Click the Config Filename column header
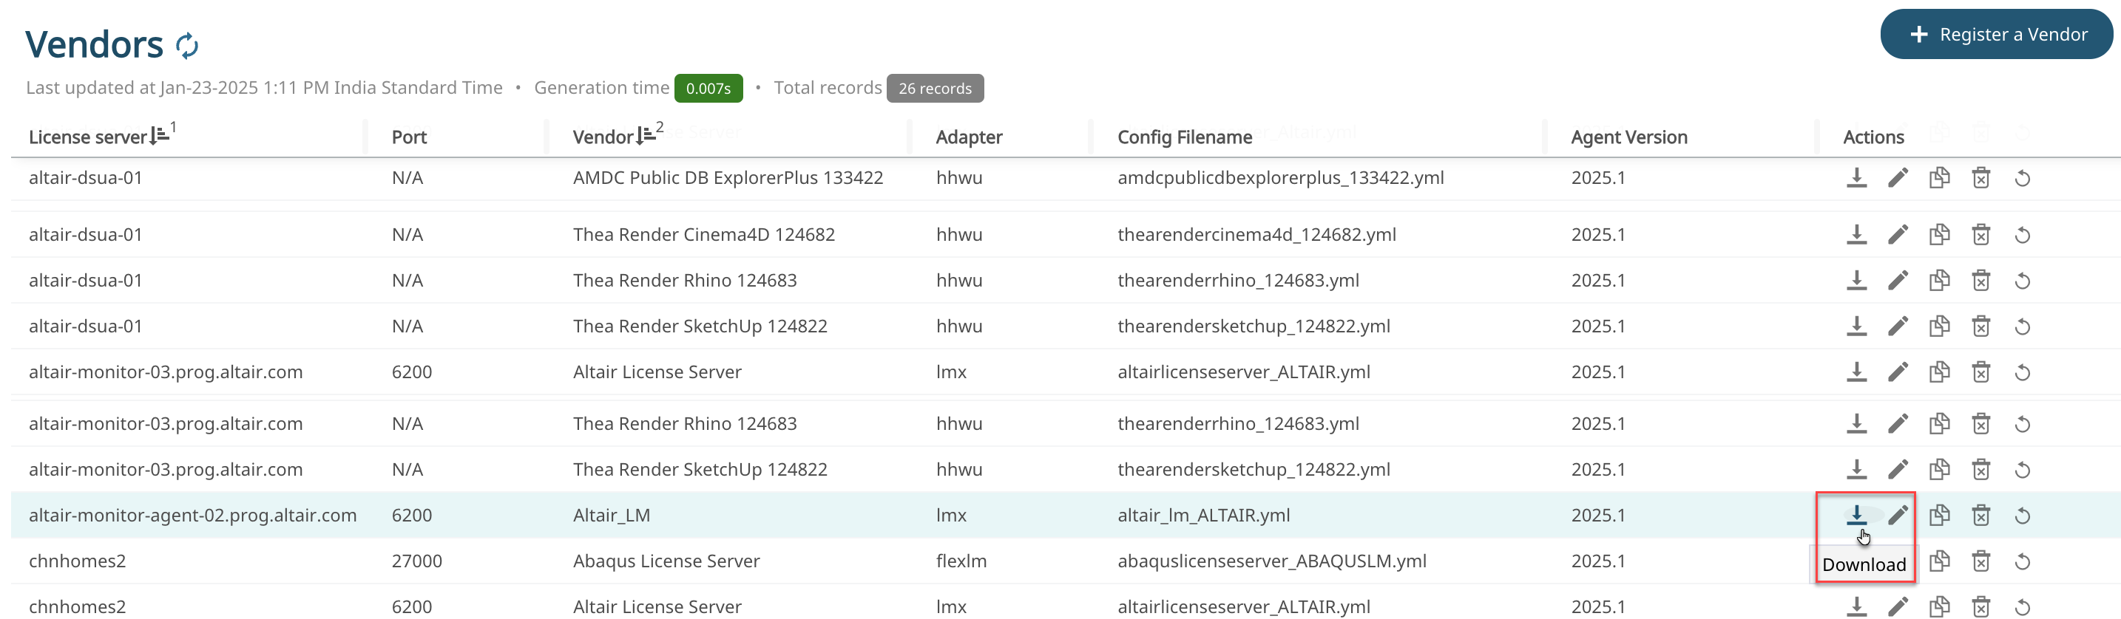 point(1184,137)
